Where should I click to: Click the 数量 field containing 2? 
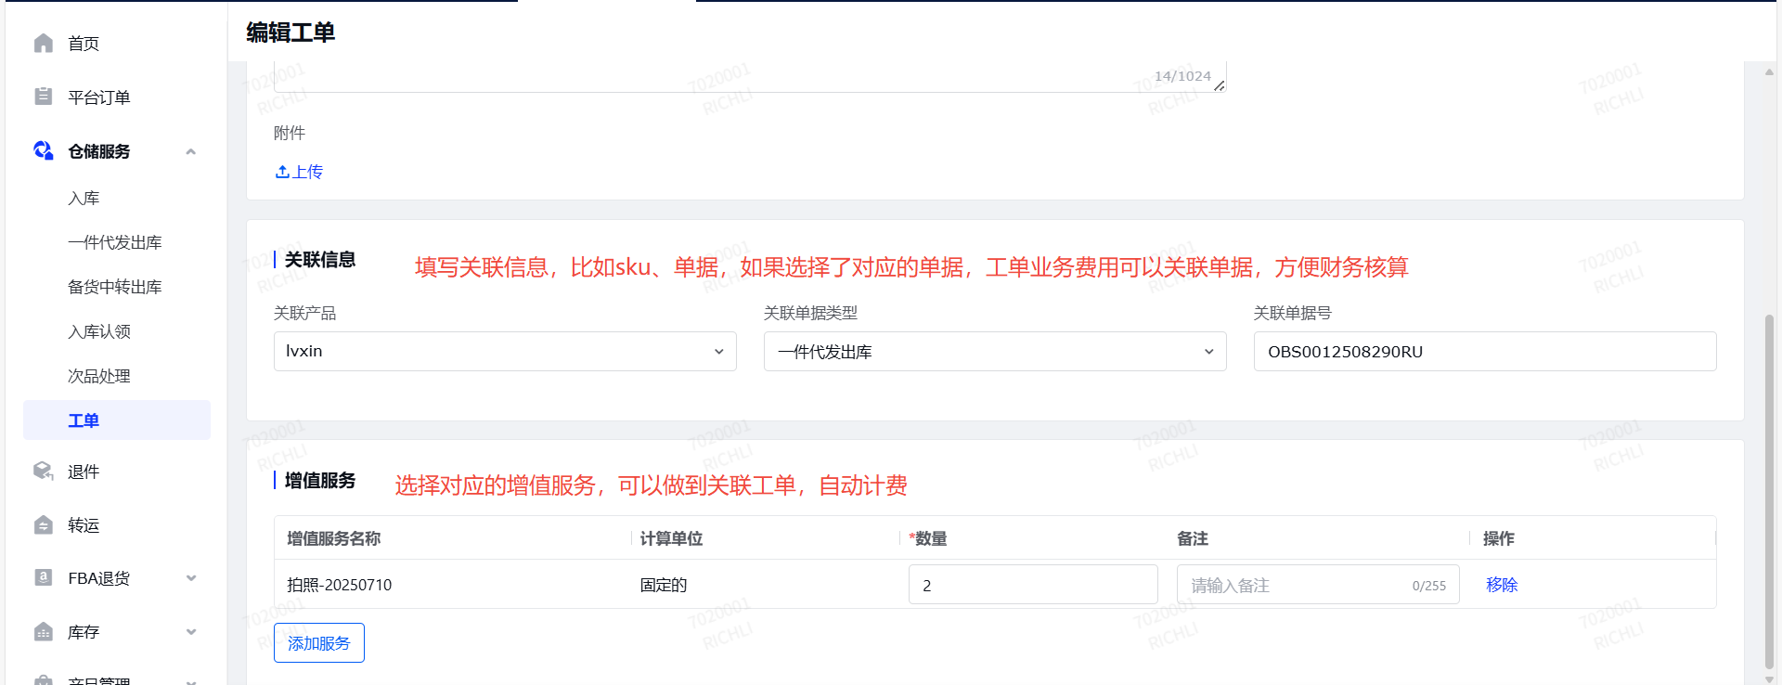[x=1033, y=585]
